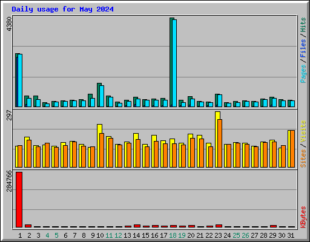Click the red KBytes bar for day 1
The width and height of the screenshot is (310, 242).
point(19,200)
